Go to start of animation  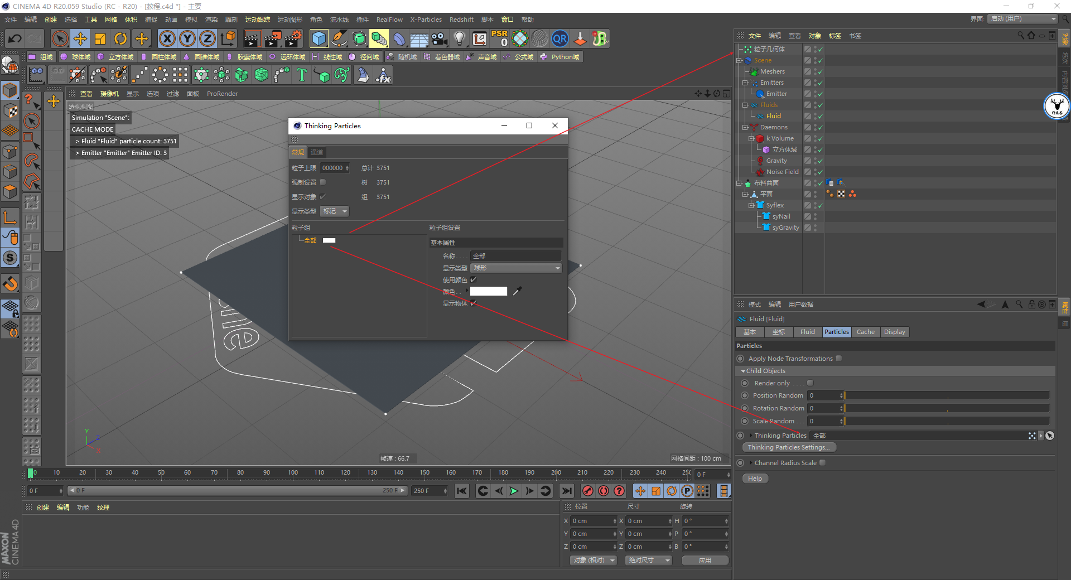[x=461, y=491]
